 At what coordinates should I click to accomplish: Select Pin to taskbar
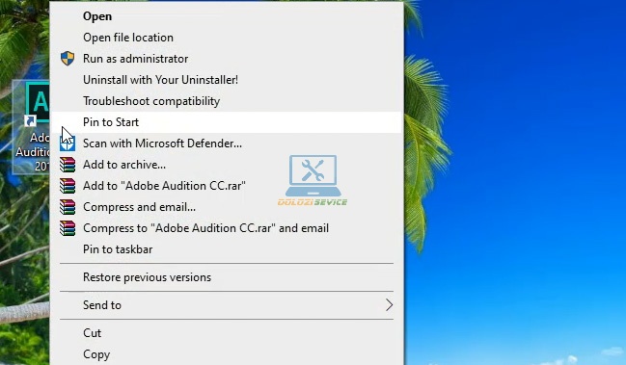(x=227, y=249)
